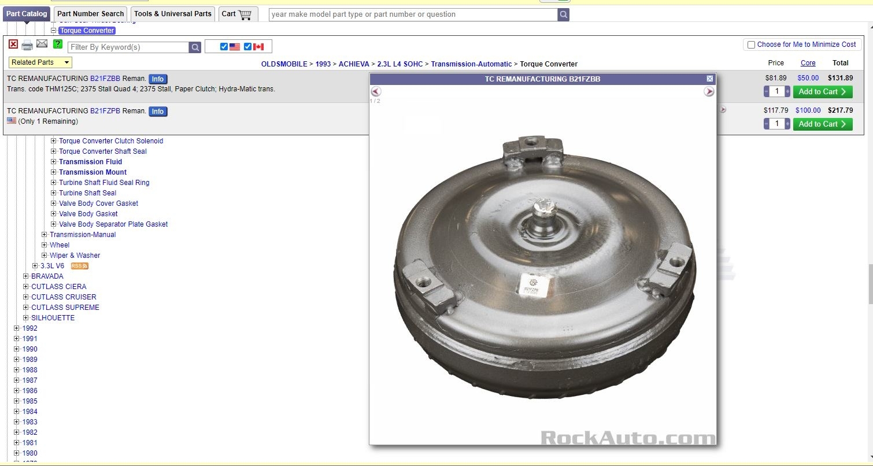Toggle the Canada flag checkbox
This screenshot has width=873, height=466.
click(x=248, y=47)
